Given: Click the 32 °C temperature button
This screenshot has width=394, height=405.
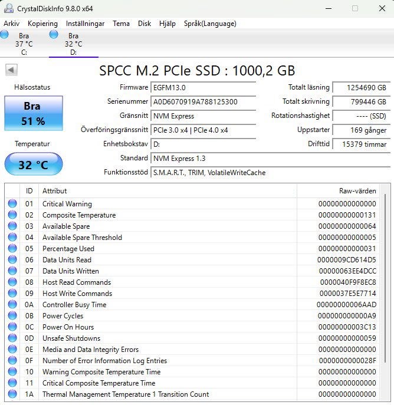Looking at the screenshot, I should pyautogui.click(x=34, y=164).
